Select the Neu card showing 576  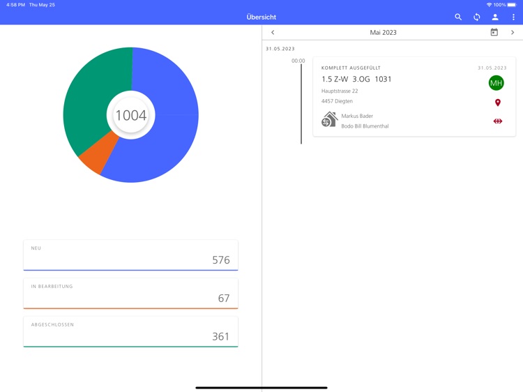[131, 255]
